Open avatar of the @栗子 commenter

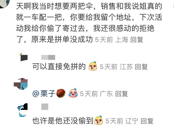click(21, 84)
